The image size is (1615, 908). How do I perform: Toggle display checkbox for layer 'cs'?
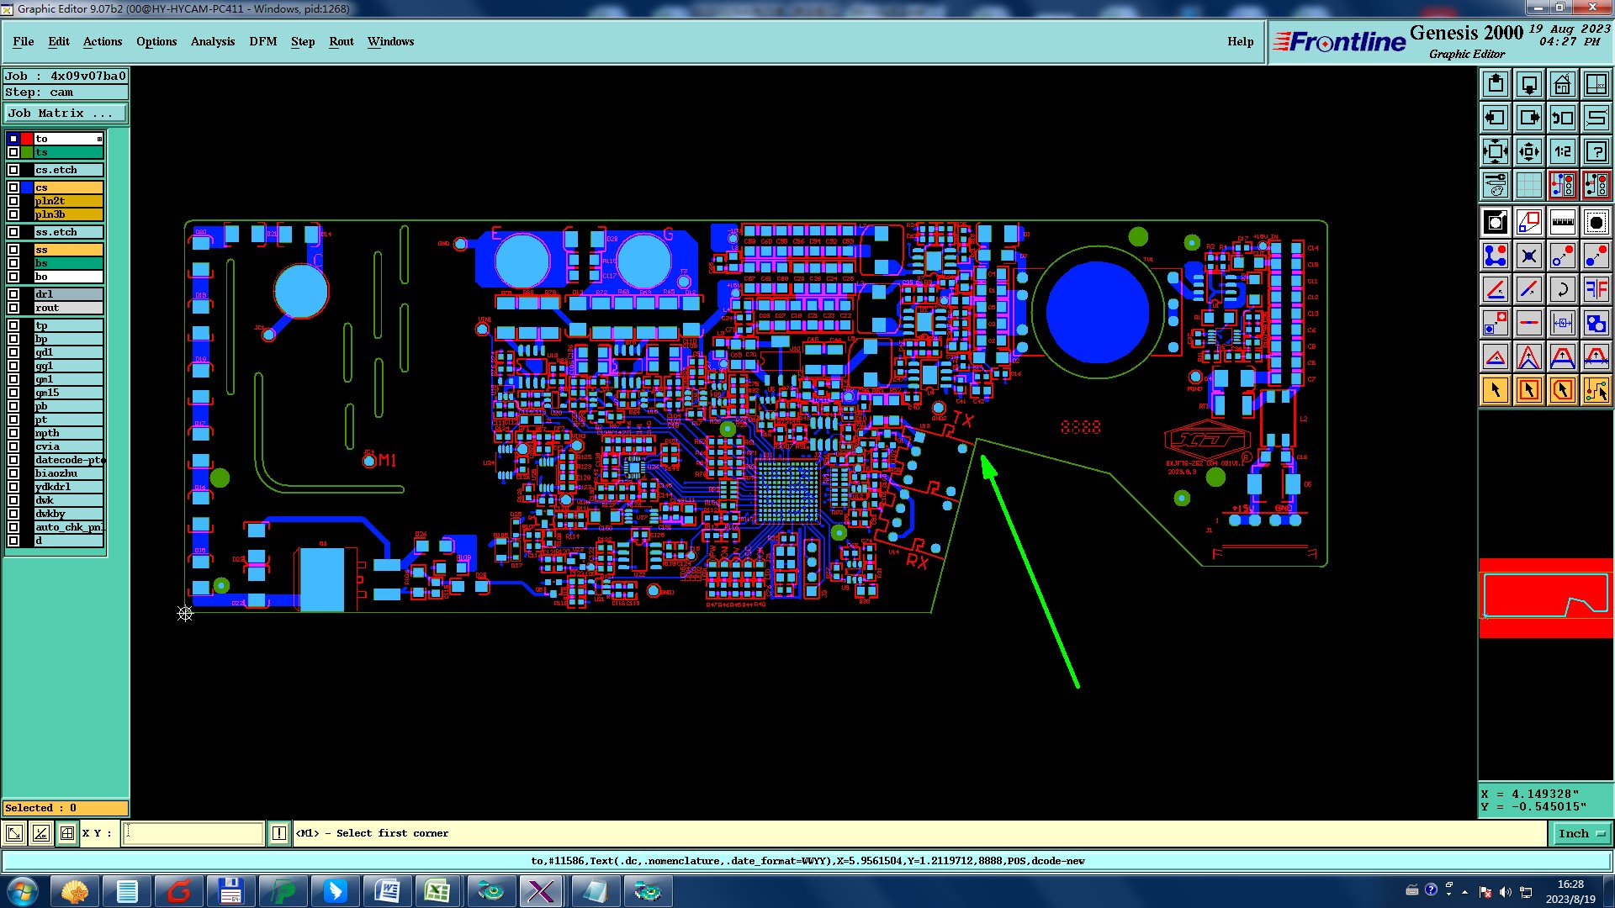click(x=13, y=187)
